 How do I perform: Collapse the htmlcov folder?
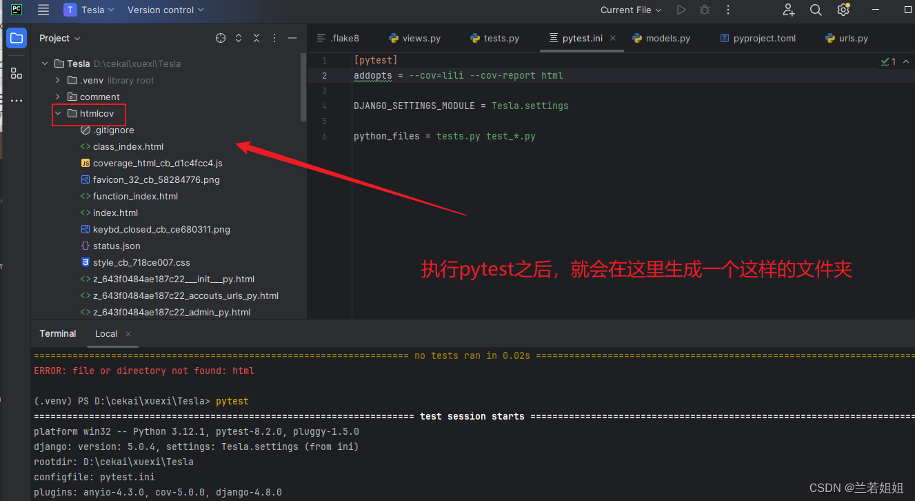[58, 113]
